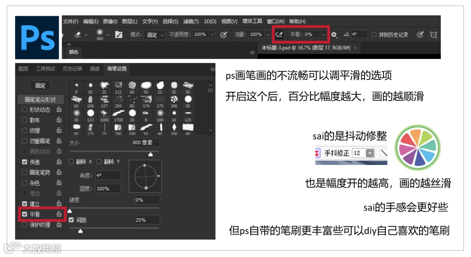The height and width of the screenshot is (257, 471).
Task: Toggle the lock icon for 散布
Action: [x=59, y=120]
